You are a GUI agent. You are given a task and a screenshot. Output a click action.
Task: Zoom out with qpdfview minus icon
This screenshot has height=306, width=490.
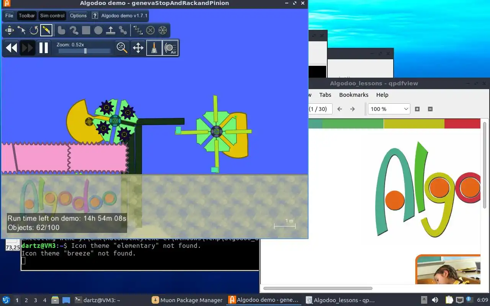pyautogui.click(x=430, y=109)
